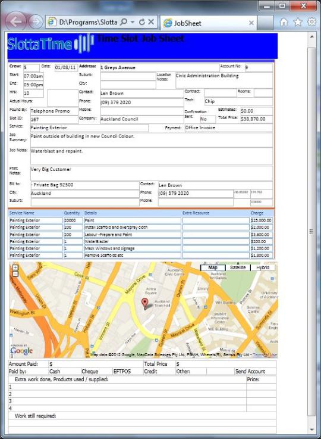The height and width of the screenshot is (439, 321).
Task: Switch map to Satellite view
Action: 238,267
